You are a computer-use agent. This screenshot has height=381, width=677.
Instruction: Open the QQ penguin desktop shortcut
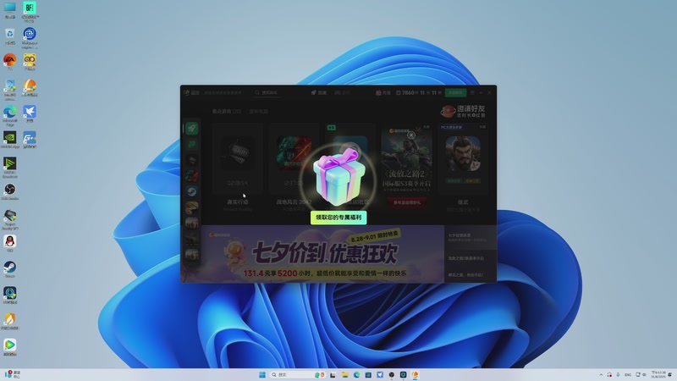[x=10, y=244]
